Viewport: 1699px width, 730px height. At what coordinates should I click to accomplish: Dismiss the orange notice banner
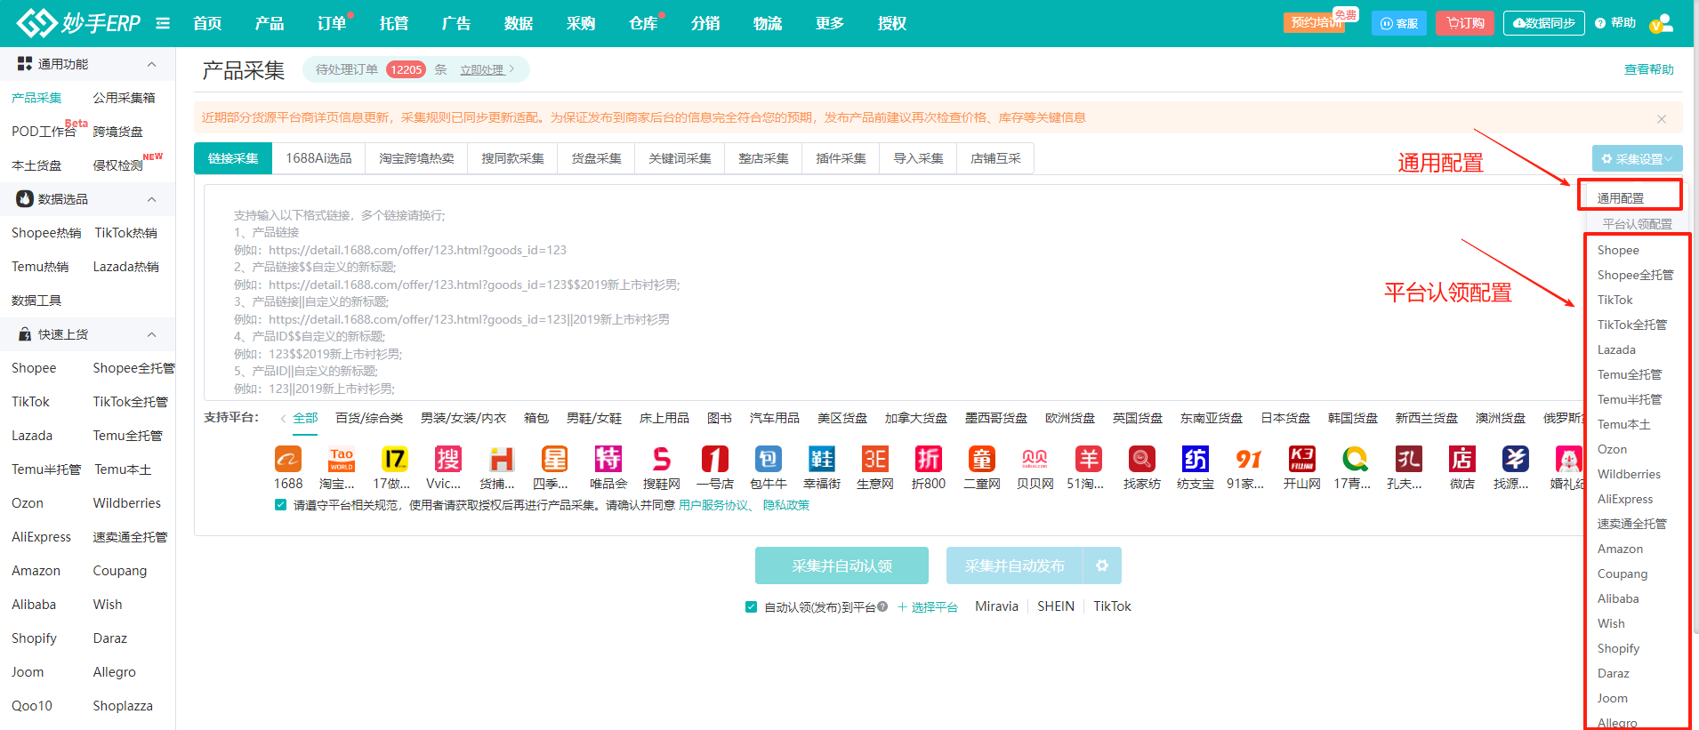point(1661,118)
